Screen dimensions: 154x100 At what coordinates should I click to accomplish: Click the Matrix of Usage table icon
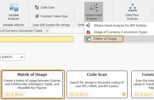coord(88,39)
